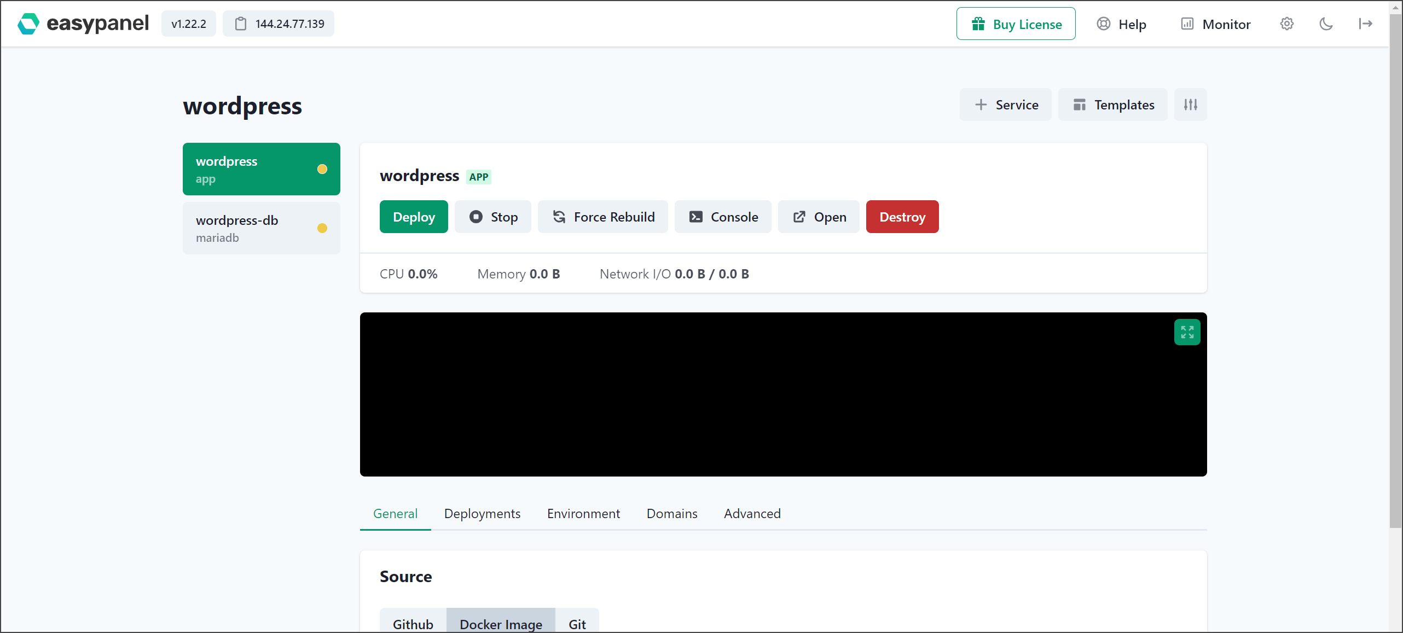Viewport: 1403px width, 633px height.
Task: Destroy the wordpress app
Action: pos(902,217)
